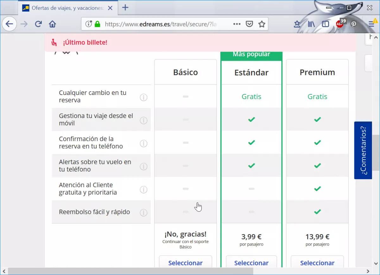
Task: Click Reembolso fácil y rápido label
Action: point(94,212)
